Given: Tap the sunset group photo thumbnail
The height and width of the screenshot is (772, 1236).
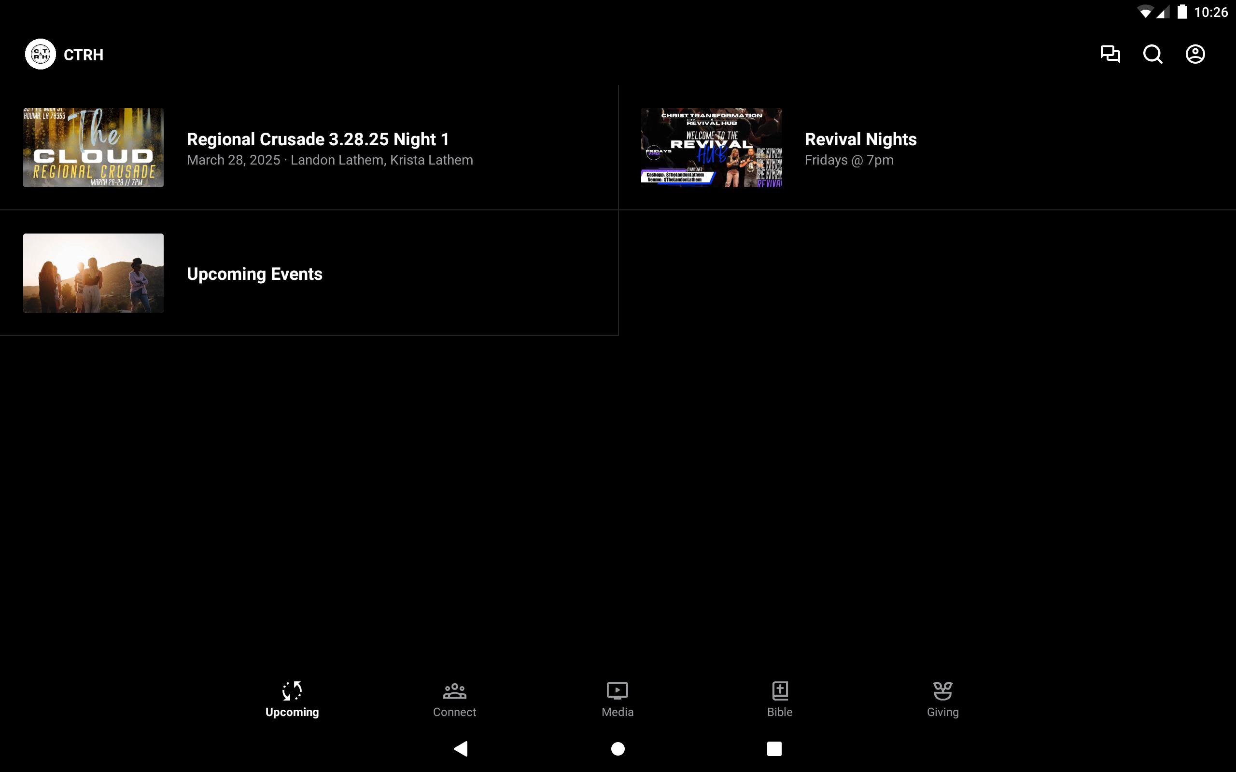Looking at the screenshot, I should click(x=94, y=273).
